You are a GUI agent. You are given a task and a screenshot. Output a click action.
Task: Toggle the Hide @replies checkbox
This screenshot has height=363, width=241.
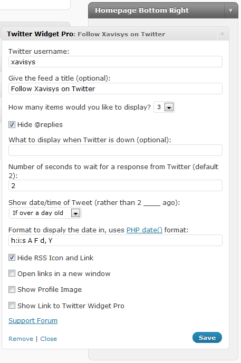(12, 125)
